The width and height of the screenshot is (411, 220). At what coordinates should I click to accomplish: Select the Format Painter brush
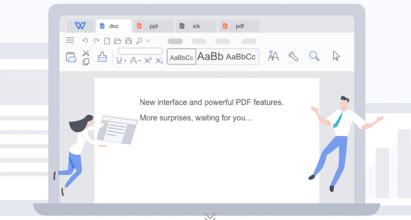click(102, 57)
